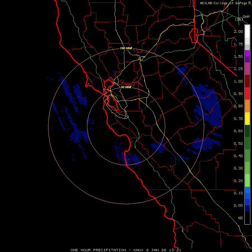This screenshot has height=252, width=252.
Task: Click the white swatch at 2.00 in the legend
Action: click(x=247, y=31)
